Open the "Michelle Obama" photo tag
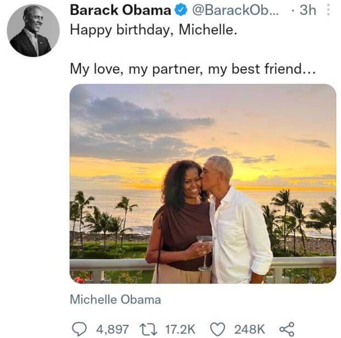The width and height of the screenshot is (341, 338). pos(115,300)
